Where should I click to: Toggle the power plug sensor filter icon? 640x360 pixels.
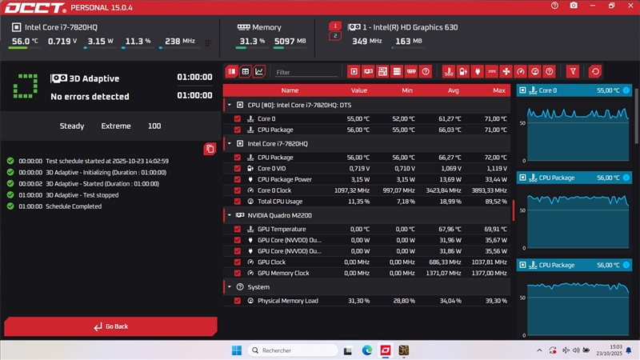coord(478,72)
